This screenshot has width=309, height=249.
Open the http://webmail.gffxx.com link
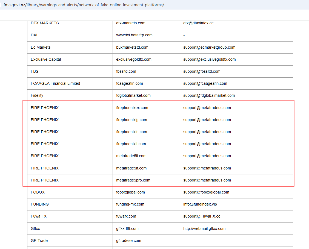point(204,229)
